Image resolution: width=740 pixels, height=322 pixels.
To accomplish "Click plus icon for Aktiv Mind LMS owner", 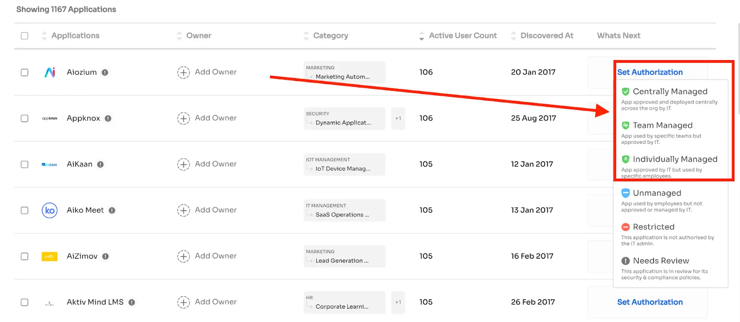I will (x=184, y=303).
